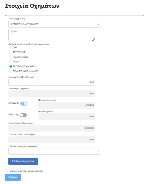
Task: Select the ΤΡΙΤΕΚΝΟΣ και ΑΜΕΑ radio button
Action: [11, 67]
